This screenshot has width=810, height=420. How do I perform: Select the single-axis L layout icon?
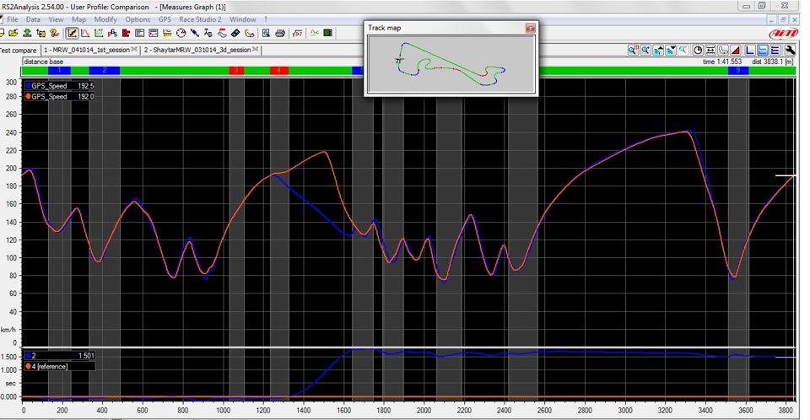tap(749, 50)
